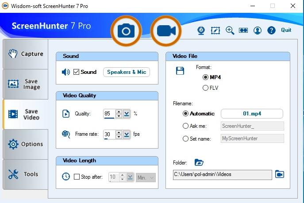Click the folder path input field
304x203 pixels.
(222, 174)
